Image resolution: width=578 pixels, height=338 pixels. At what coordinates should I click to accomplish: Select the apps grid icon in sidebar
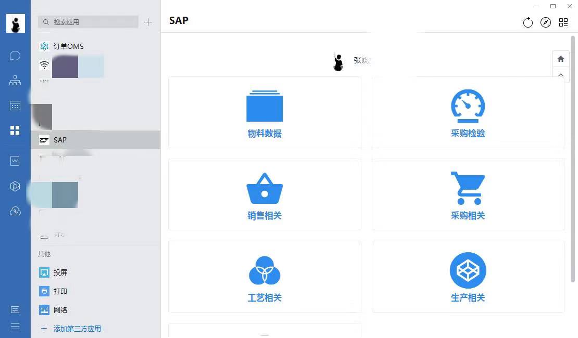coord(15,131)
